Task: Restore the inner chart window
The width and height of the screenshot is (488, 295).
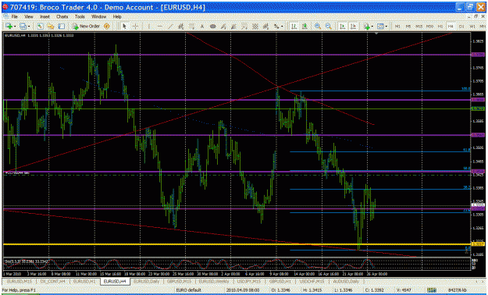Action: 476,16
